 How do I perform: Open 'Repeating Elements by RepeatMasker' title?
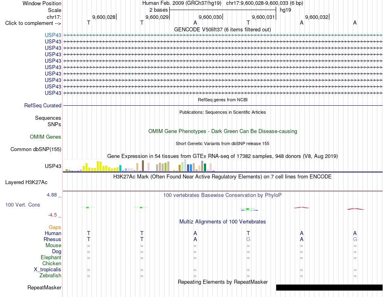coord(223,282)
